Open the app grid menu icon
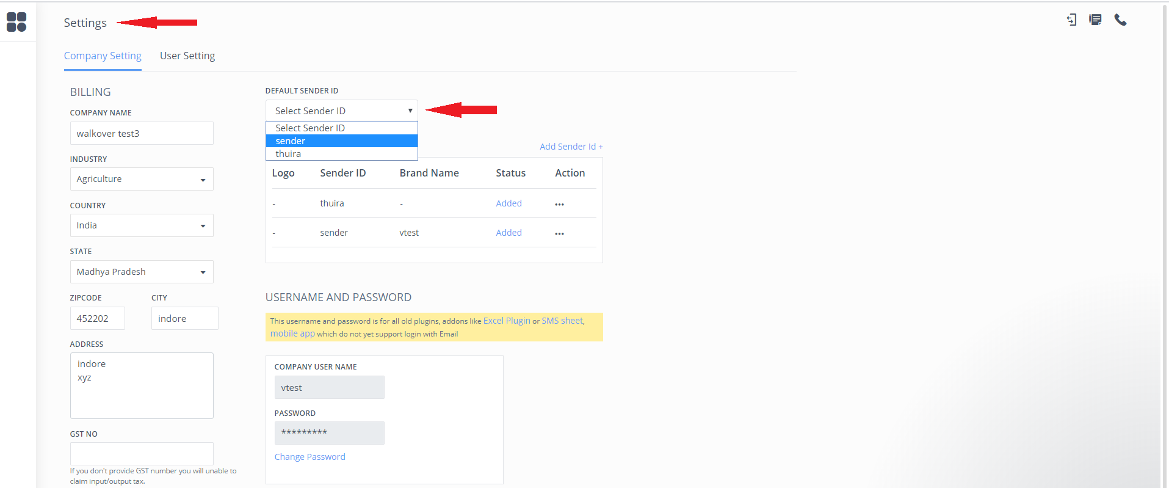Viewport: 1169px width, 488px height. click(16, 22)
